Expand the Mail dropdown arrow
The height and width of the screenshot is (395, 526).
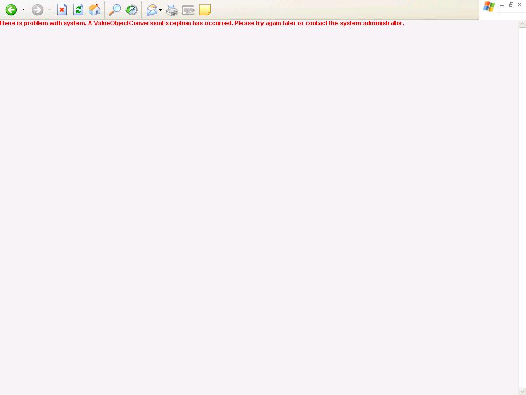[161, 10]
